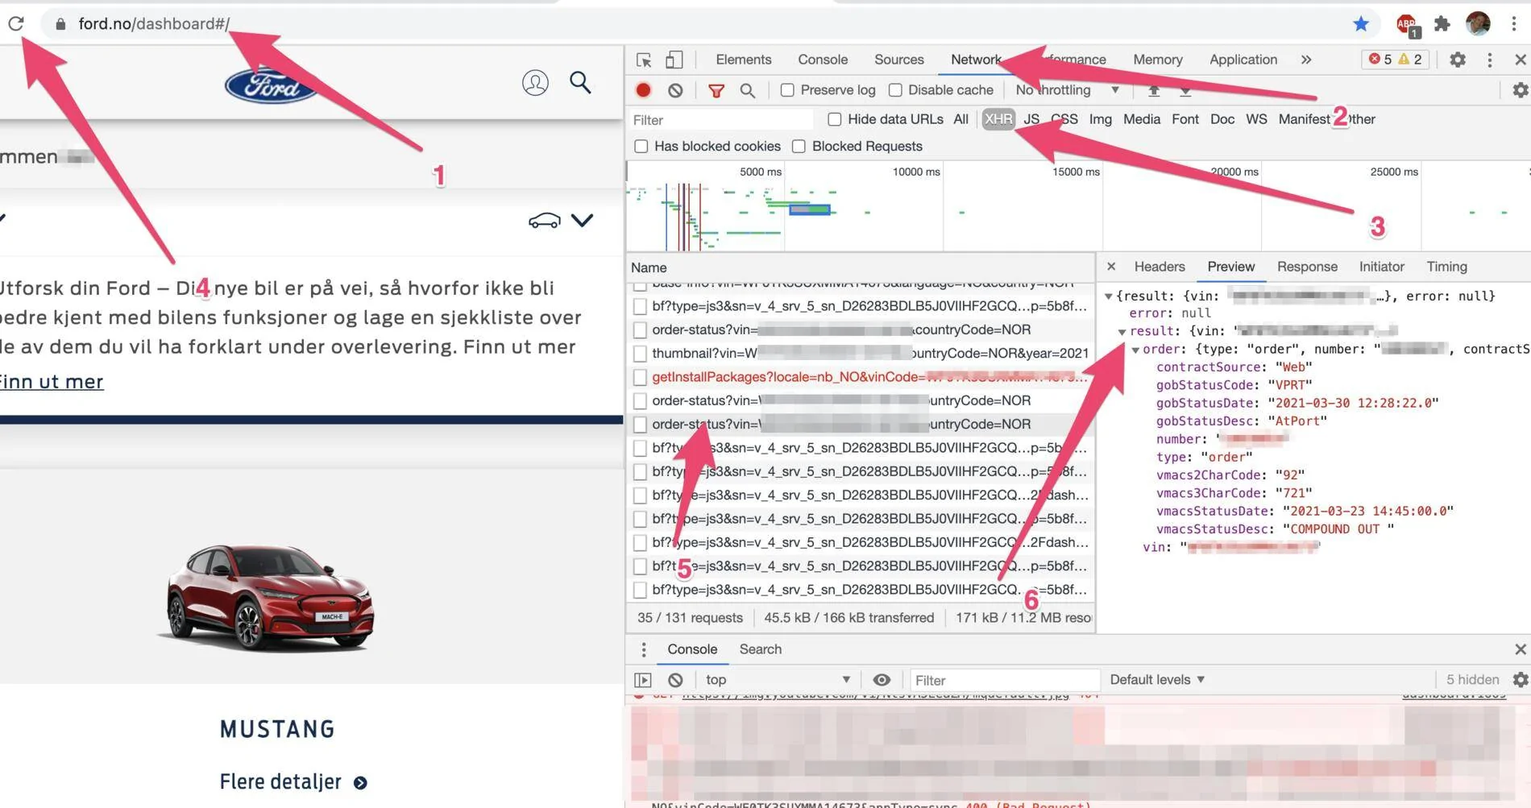Bookmark this page with the star icon
The image size is (1531, 808).
tap(1360, 23)
